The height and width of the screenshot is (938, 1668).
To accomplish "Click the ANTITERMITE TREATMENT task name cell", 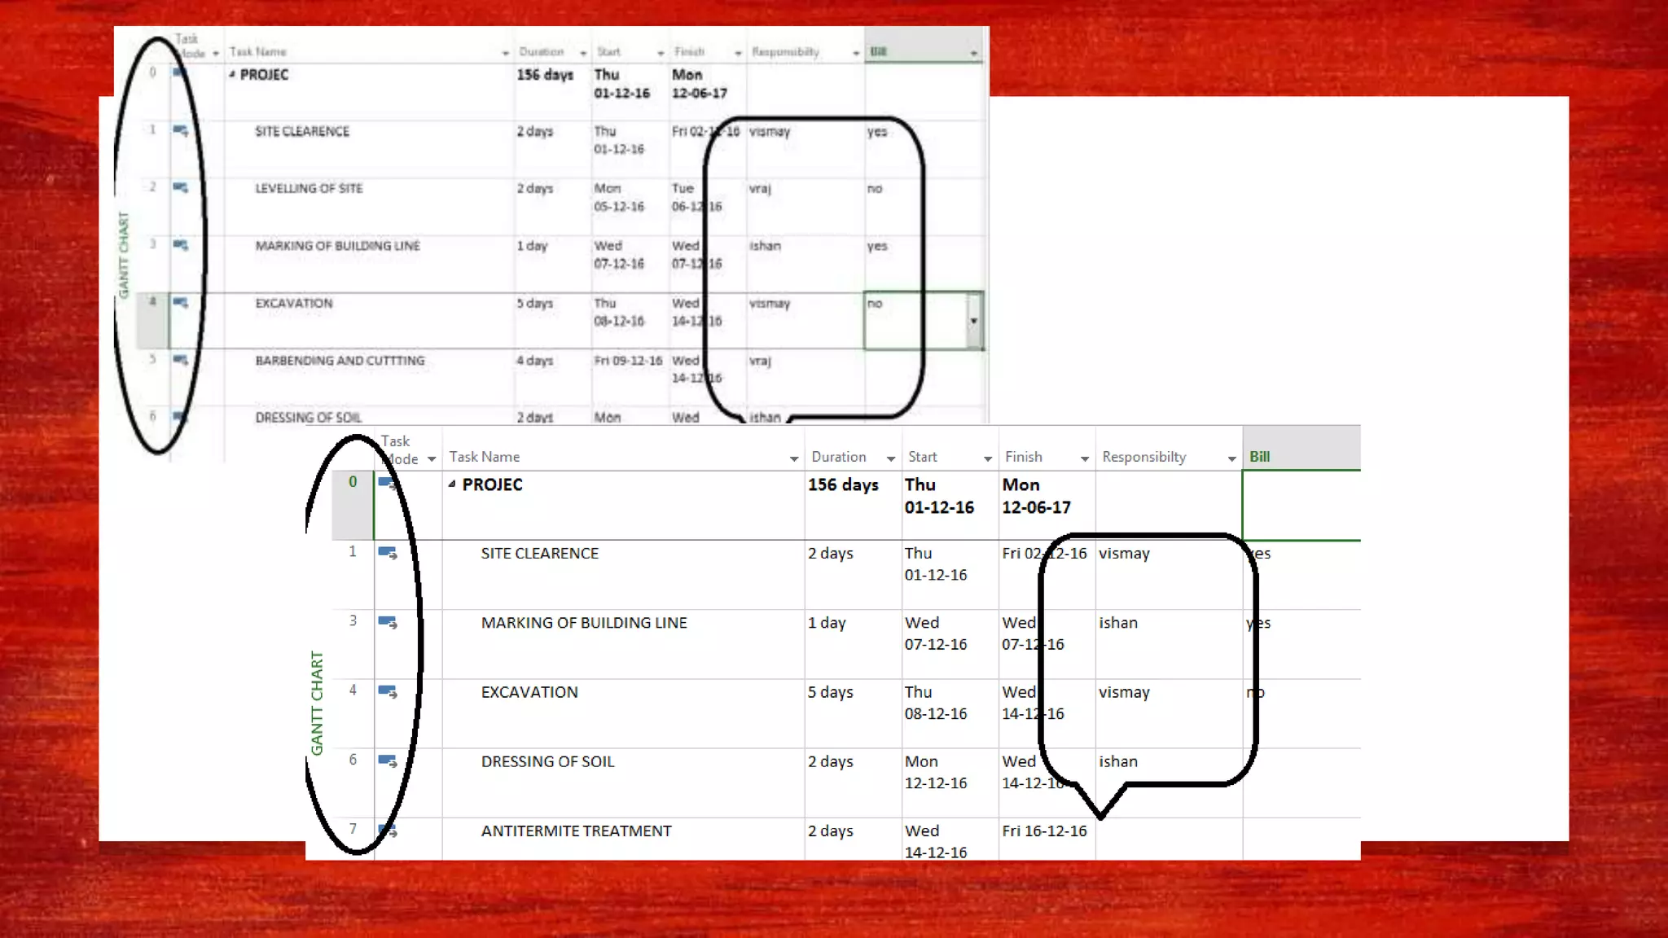I will click(x=576, y=831).
